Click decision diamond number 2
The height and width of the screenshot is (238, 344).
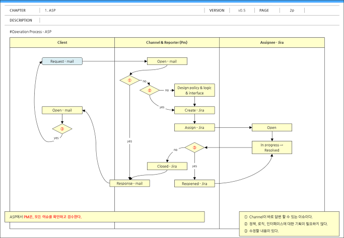click(150, 90)
